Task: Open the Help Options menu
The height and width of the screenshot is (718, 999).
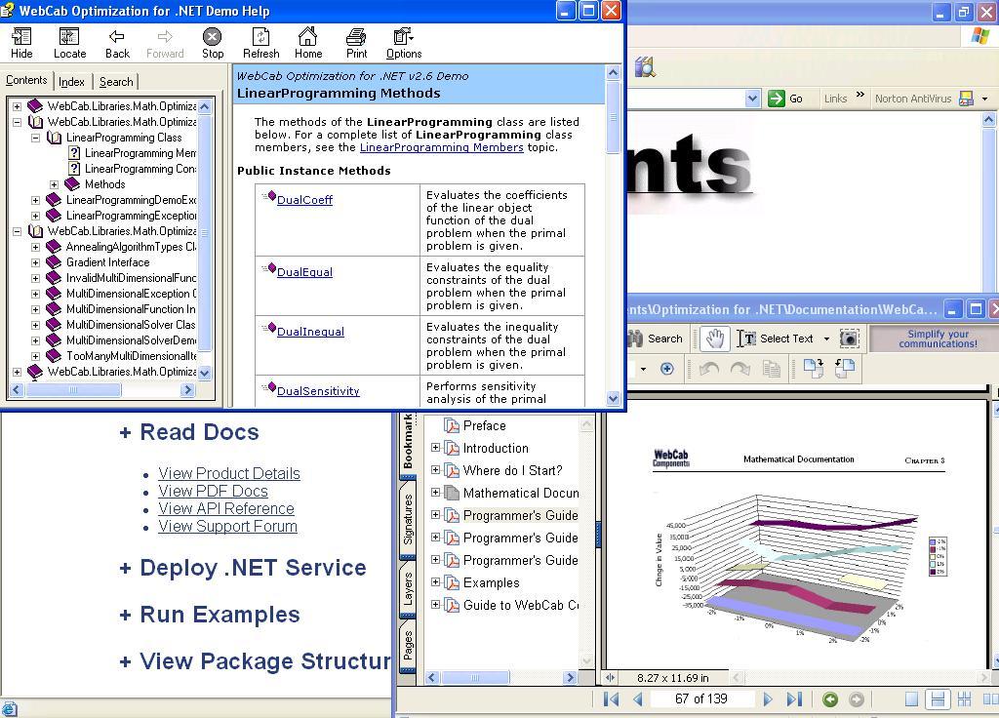Action: (x=404, y=43)
